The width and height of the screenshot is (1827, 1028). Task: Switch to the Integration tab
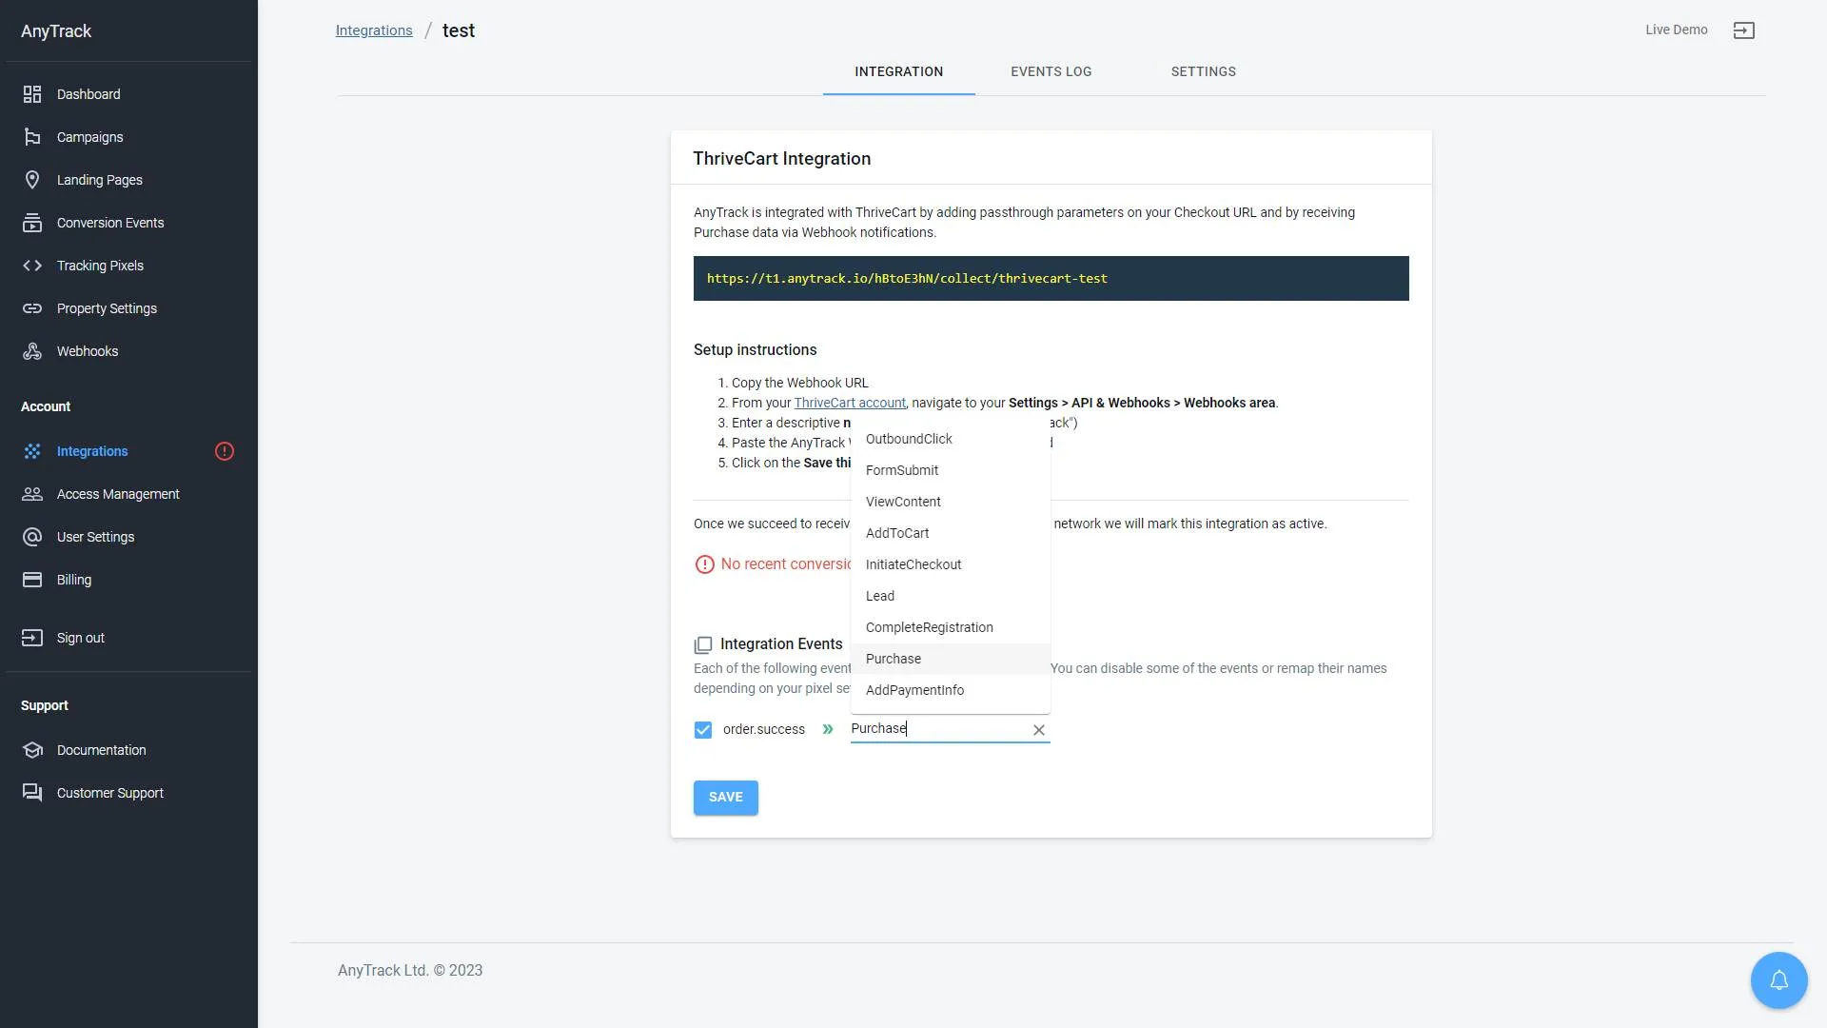click(898, 72)
